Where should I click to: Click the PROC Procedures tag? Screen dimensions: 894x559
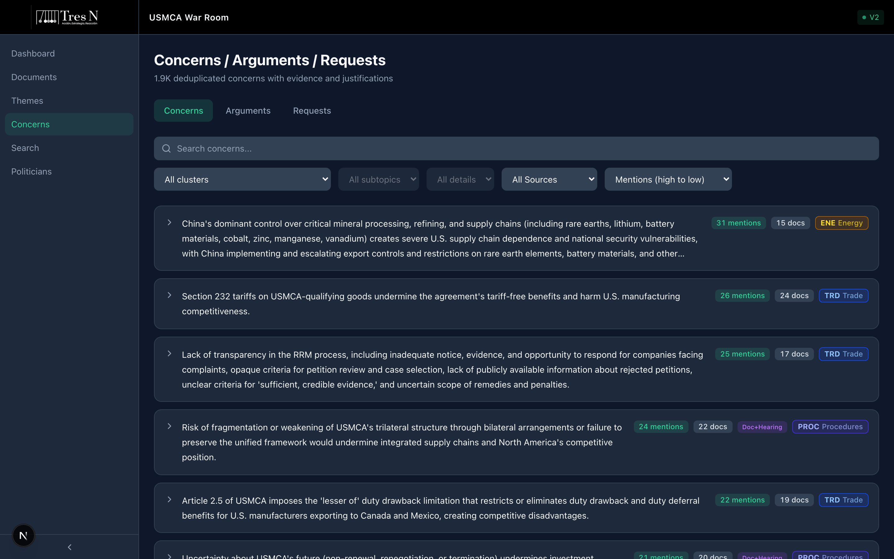pos(830,427)
